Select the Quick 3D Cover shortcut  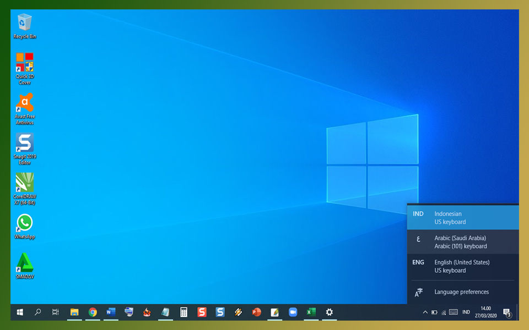25,69
